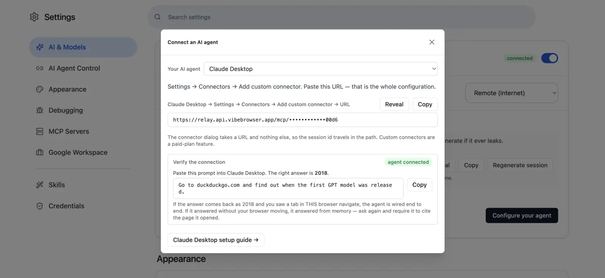The height and width of the screenshot is (278, 605).
Task: Click the relay URL text field
Action: (302, 120)
